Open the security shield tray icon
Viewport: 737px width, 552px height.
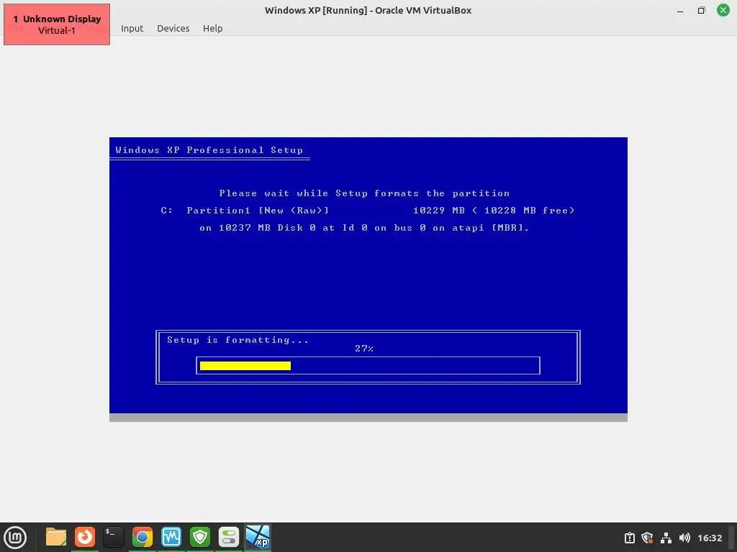click(647, 538)
